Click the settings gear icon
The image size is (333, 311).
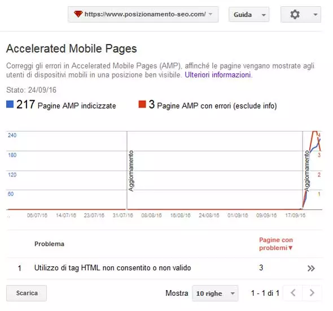295,15
